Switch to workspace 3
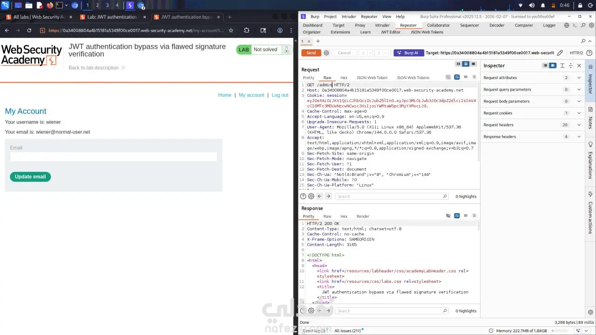This screenshot has height=335, width=596. point(107,6)
